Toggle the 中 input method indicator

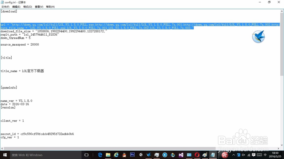265,155
